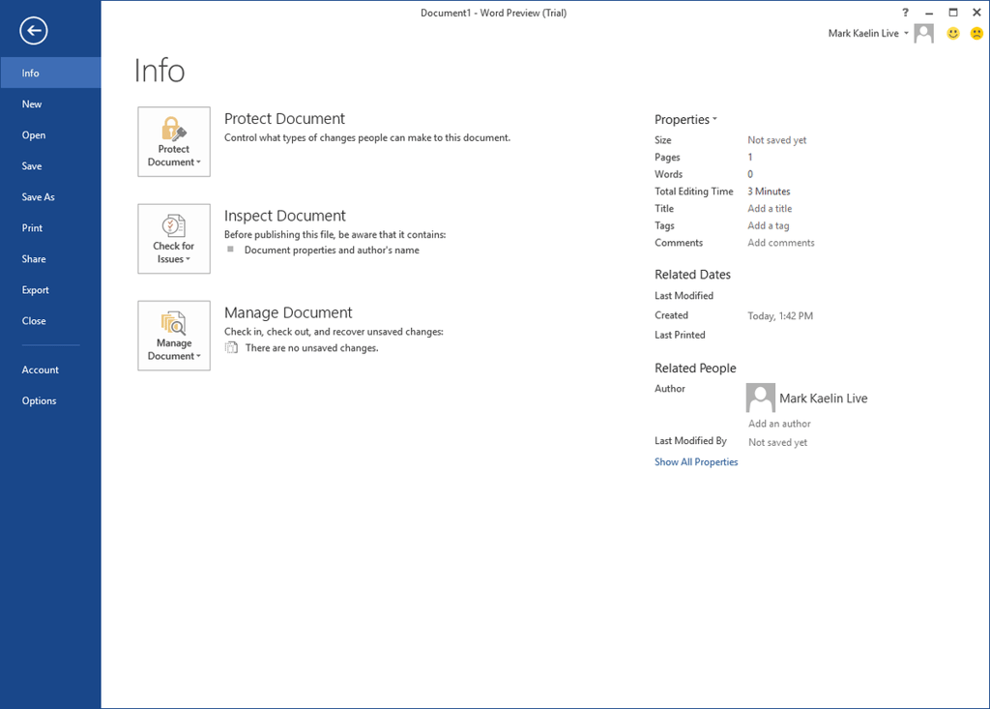
Task: Click the author avatar picture
Action: pos(760,398)
